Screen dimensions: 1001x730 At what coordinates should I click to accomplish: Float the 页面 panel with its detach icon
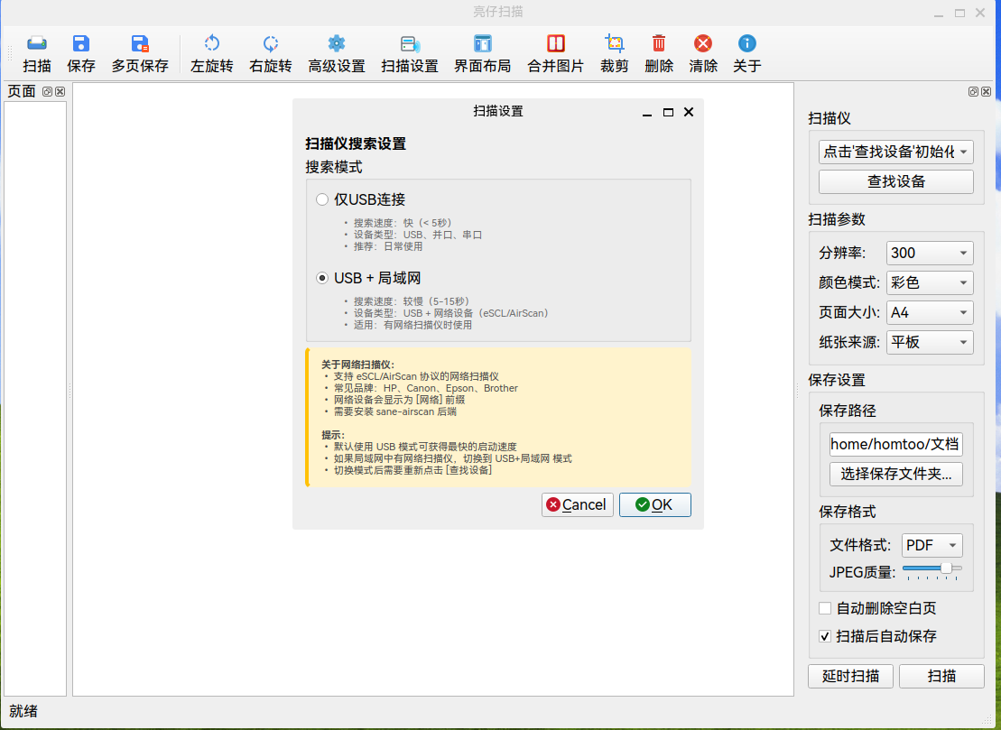[x=47, y=91]
